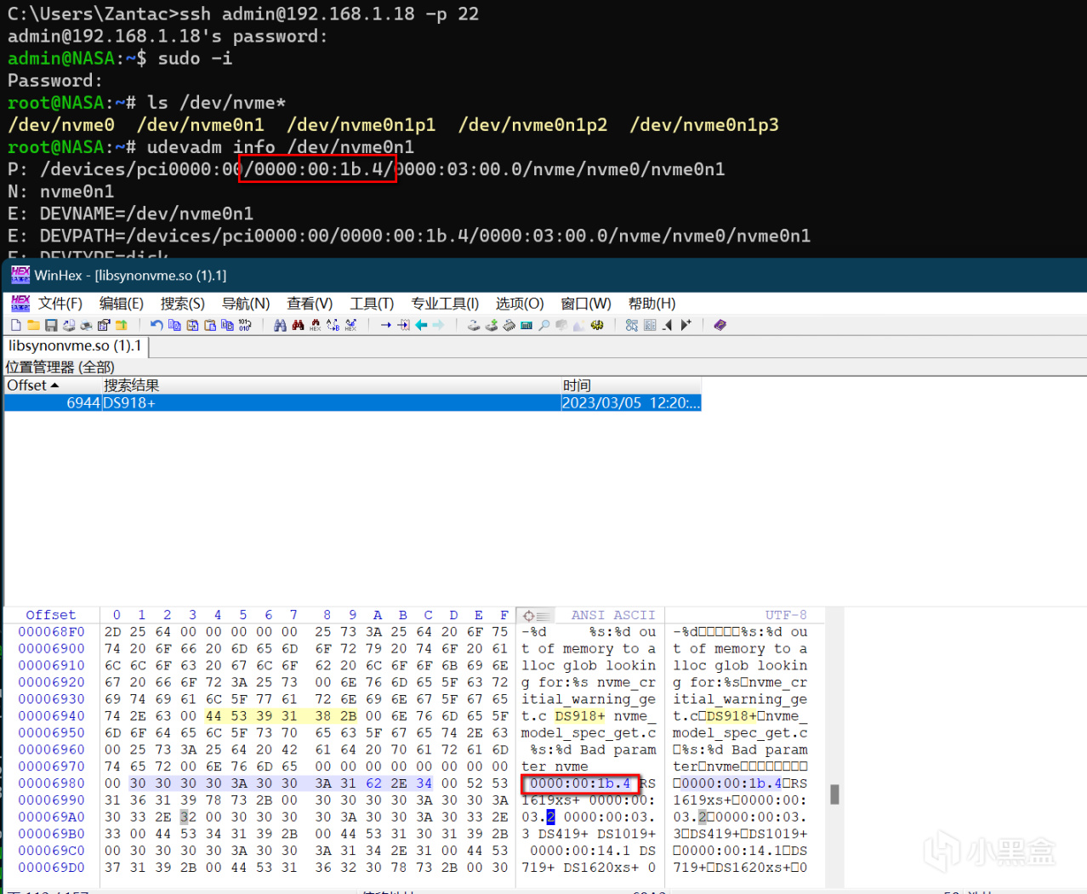1087x894 pixels.
Task: Open the 专业工具(I) menu
Action: (445, 304)
